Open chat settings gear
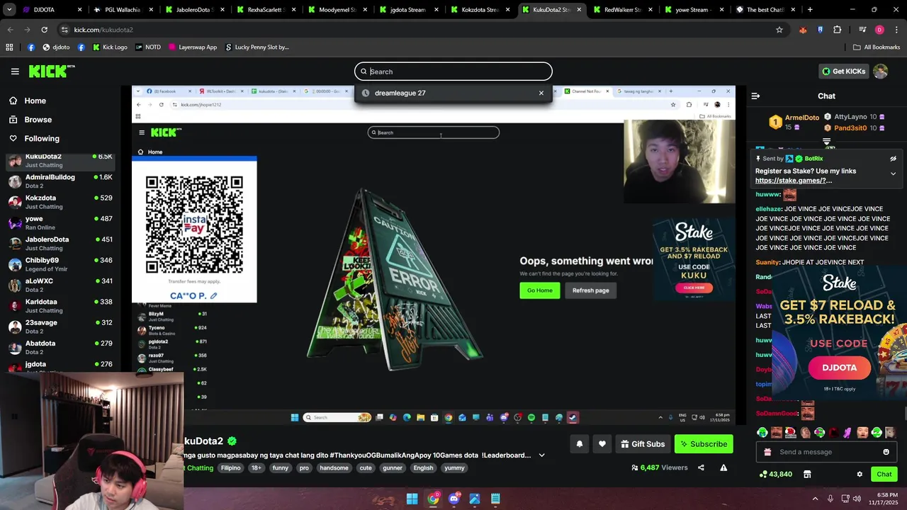 (x=860, y=475)
